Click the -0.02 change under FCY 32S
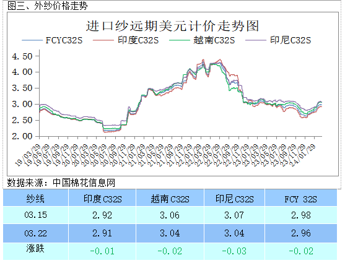345x263 pixels. click(x=301, y=251)
